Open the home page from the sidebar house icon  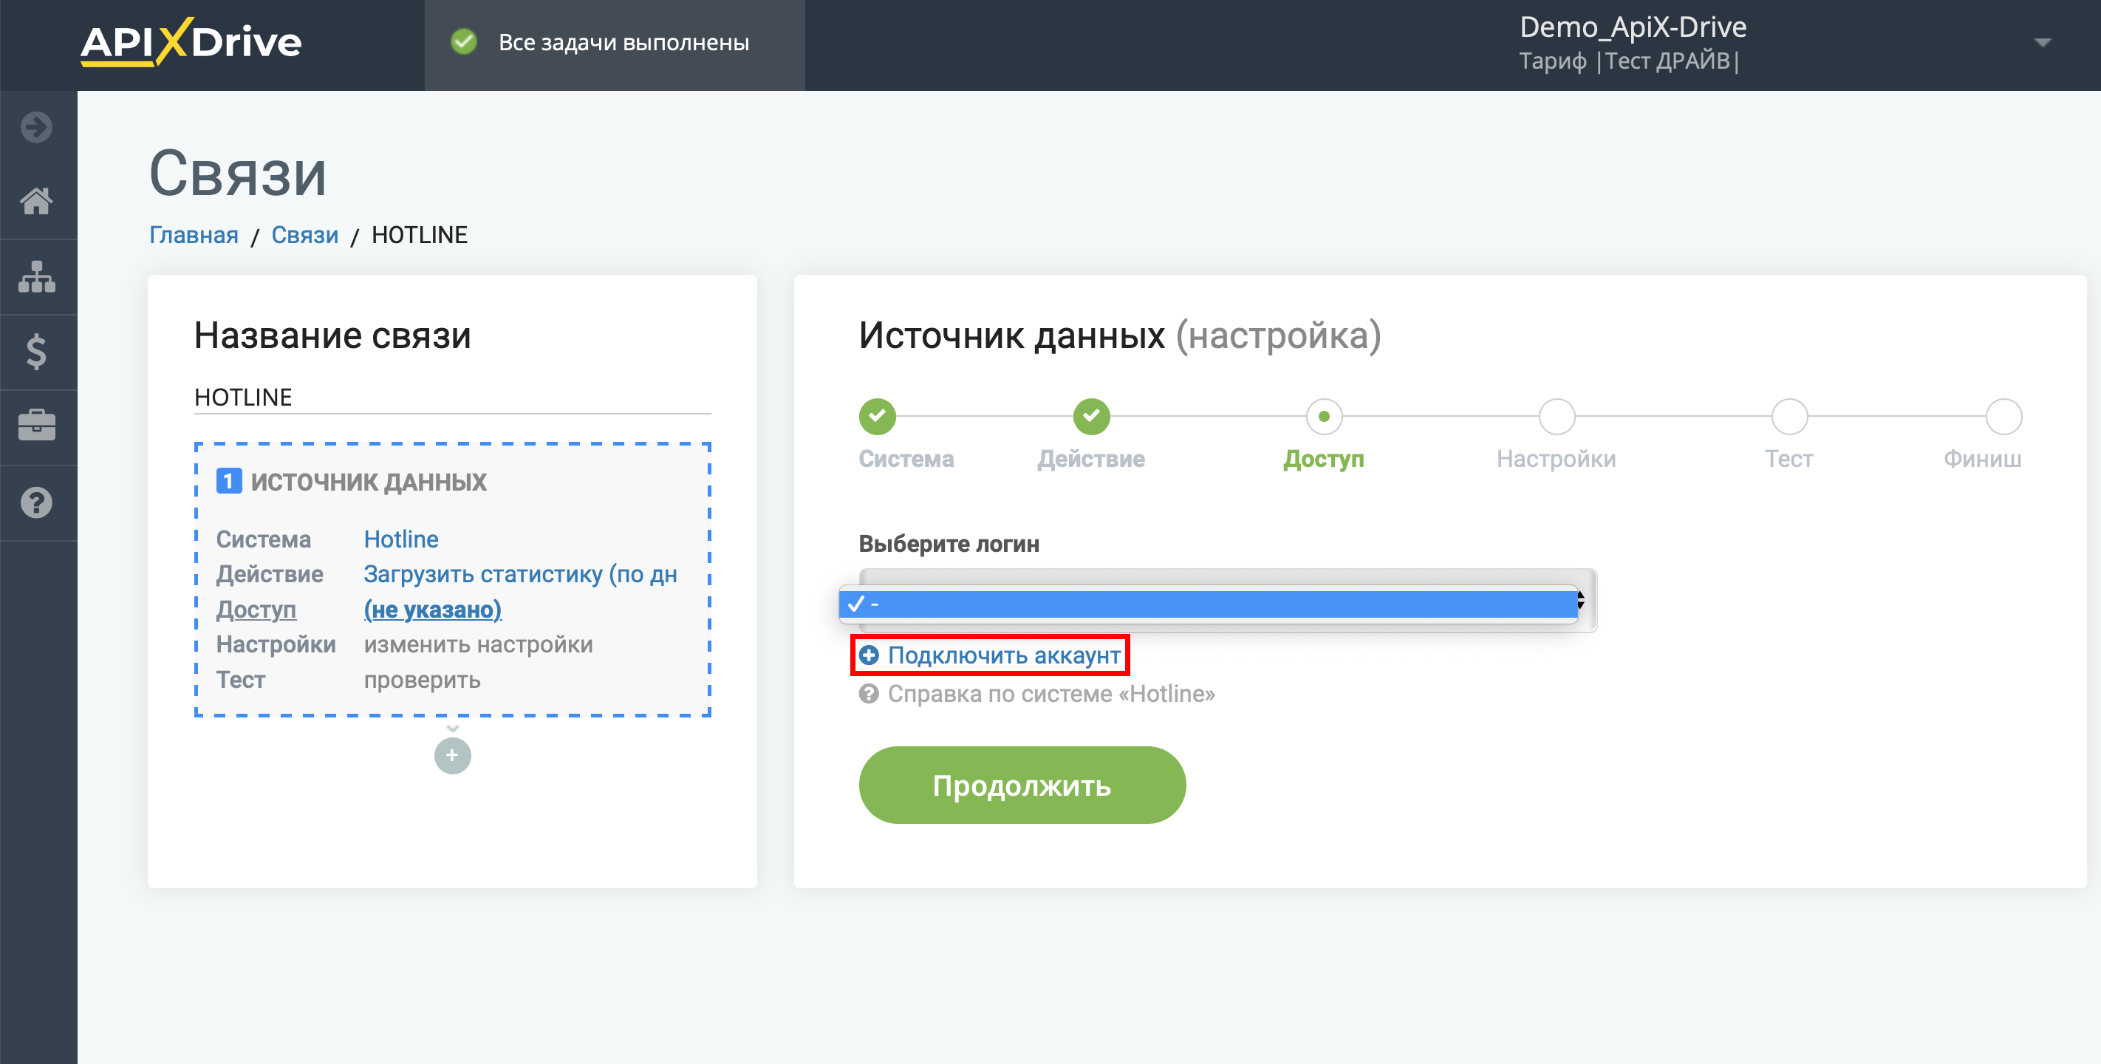tap(37, 201)
